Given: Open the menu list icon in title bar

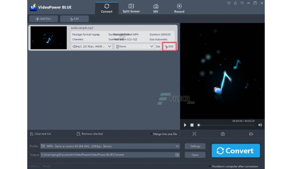Looking at the screenshot, I should point(242,3).
